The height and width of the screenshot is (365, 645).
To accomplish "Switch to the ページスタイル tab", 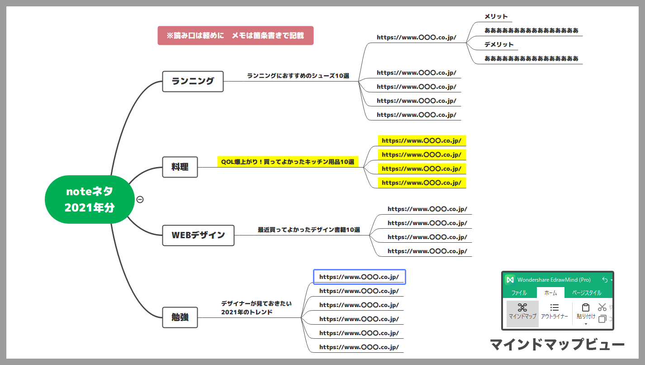I will click(587, 293).
